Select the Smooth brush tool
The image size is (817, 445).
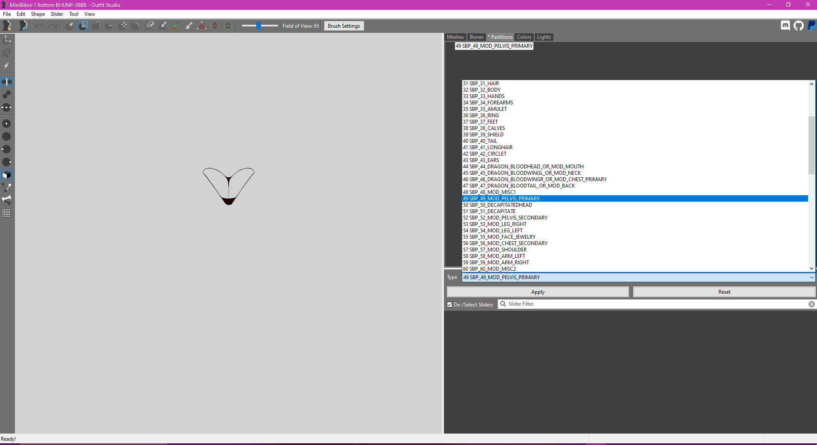[136, 26]
